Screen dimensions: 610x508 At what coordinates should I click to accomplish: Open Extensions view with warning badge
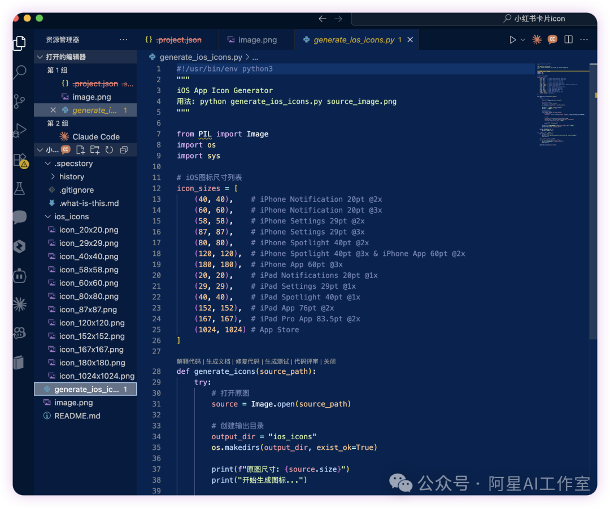coord(20,160)
